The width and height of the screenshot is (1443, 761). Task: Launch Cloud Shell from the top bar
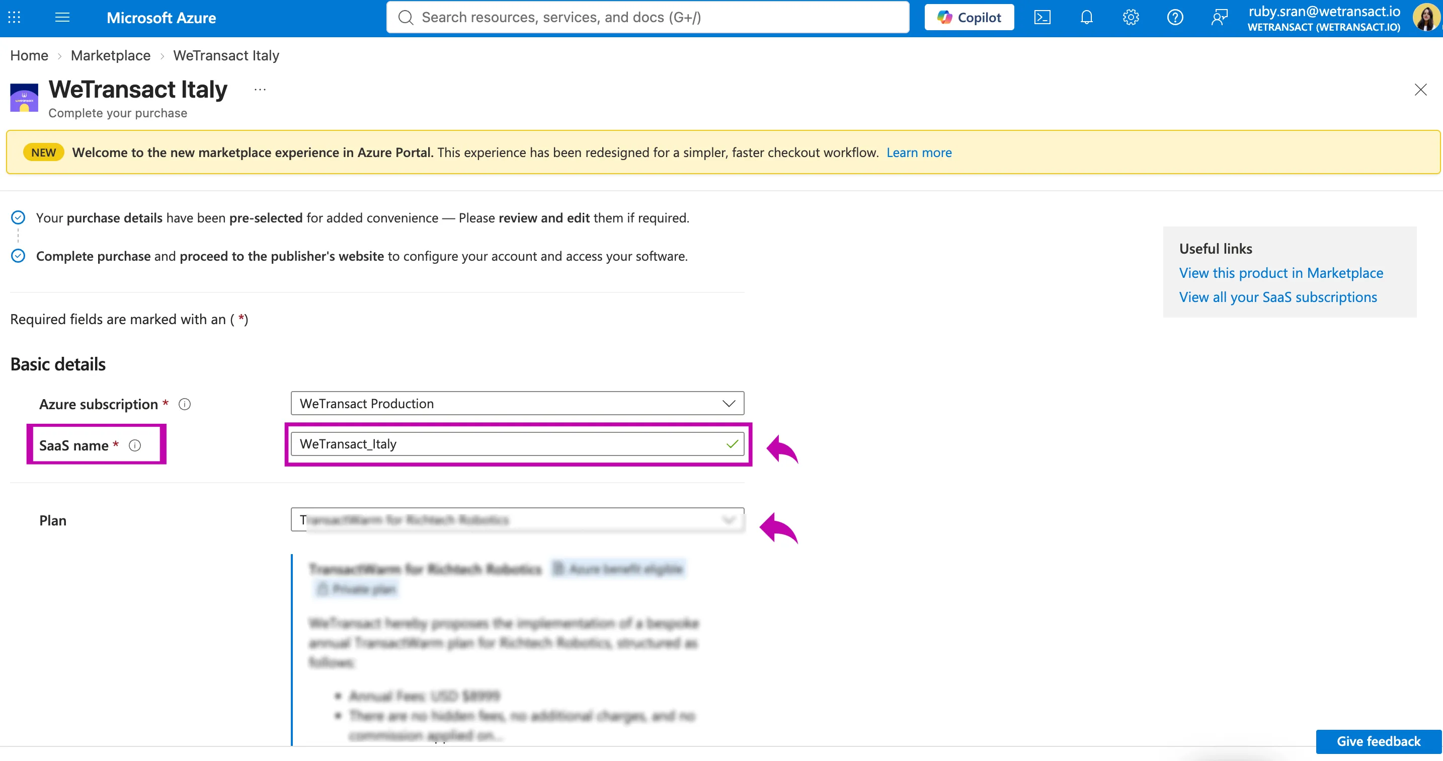click(1042, 18)
